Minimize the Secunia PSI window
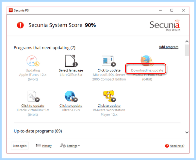196x160 pixels. 160,10
